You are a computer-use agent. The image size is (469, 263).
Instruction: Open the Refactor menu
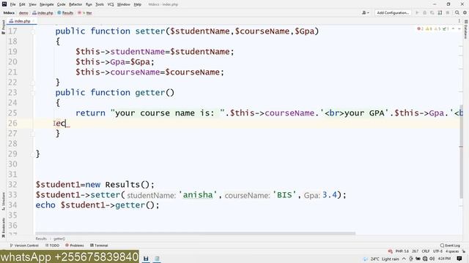(75, 4)
